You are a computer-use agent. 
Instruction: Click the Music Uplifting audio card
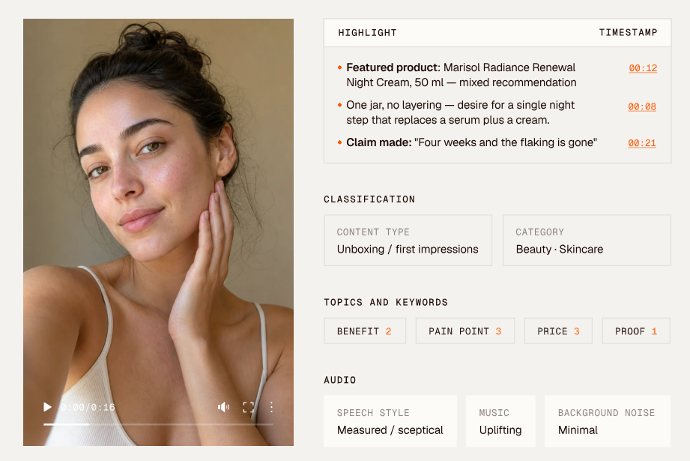(x=500, y=421)
